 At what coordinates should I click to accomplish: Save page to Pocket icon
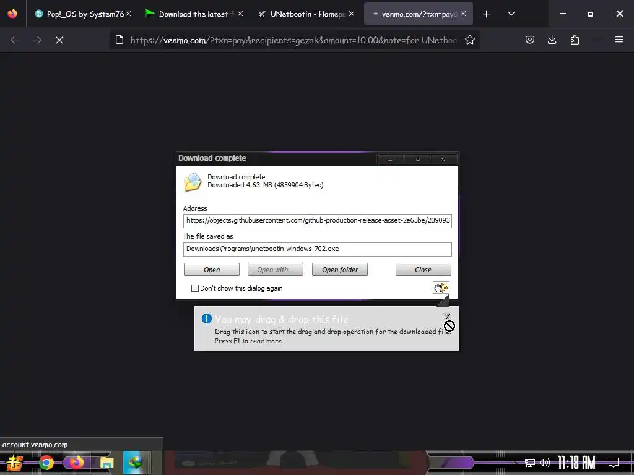coord(530,40)
